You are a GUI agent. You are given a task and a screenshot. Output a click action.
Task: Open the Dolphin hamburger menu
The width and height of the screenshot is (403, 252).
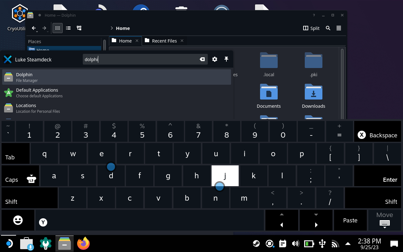point(339,28)
